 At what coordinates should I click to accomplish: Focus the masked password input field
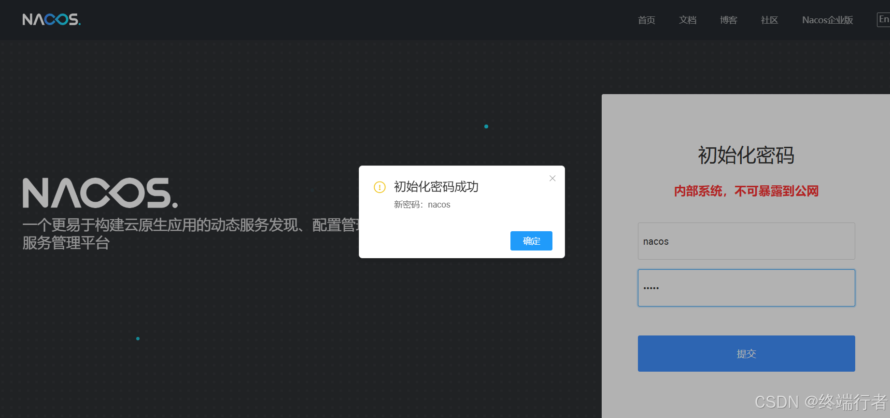click(x=746, y=288)
